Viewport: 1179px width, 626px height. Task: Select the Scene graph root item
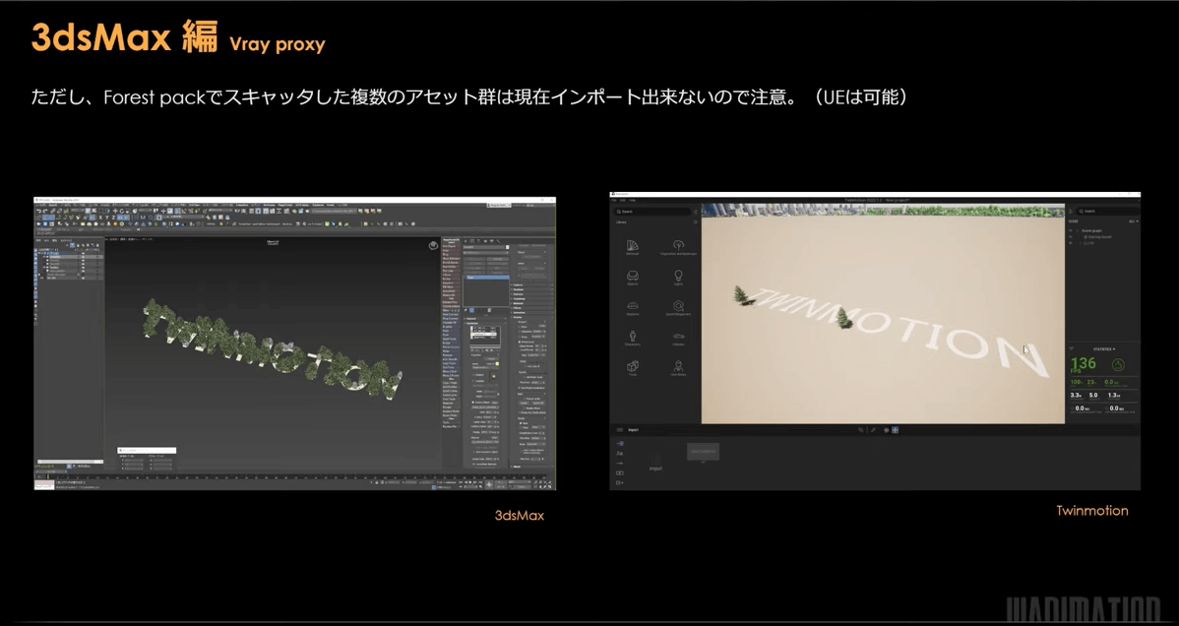click(1091, 231)
